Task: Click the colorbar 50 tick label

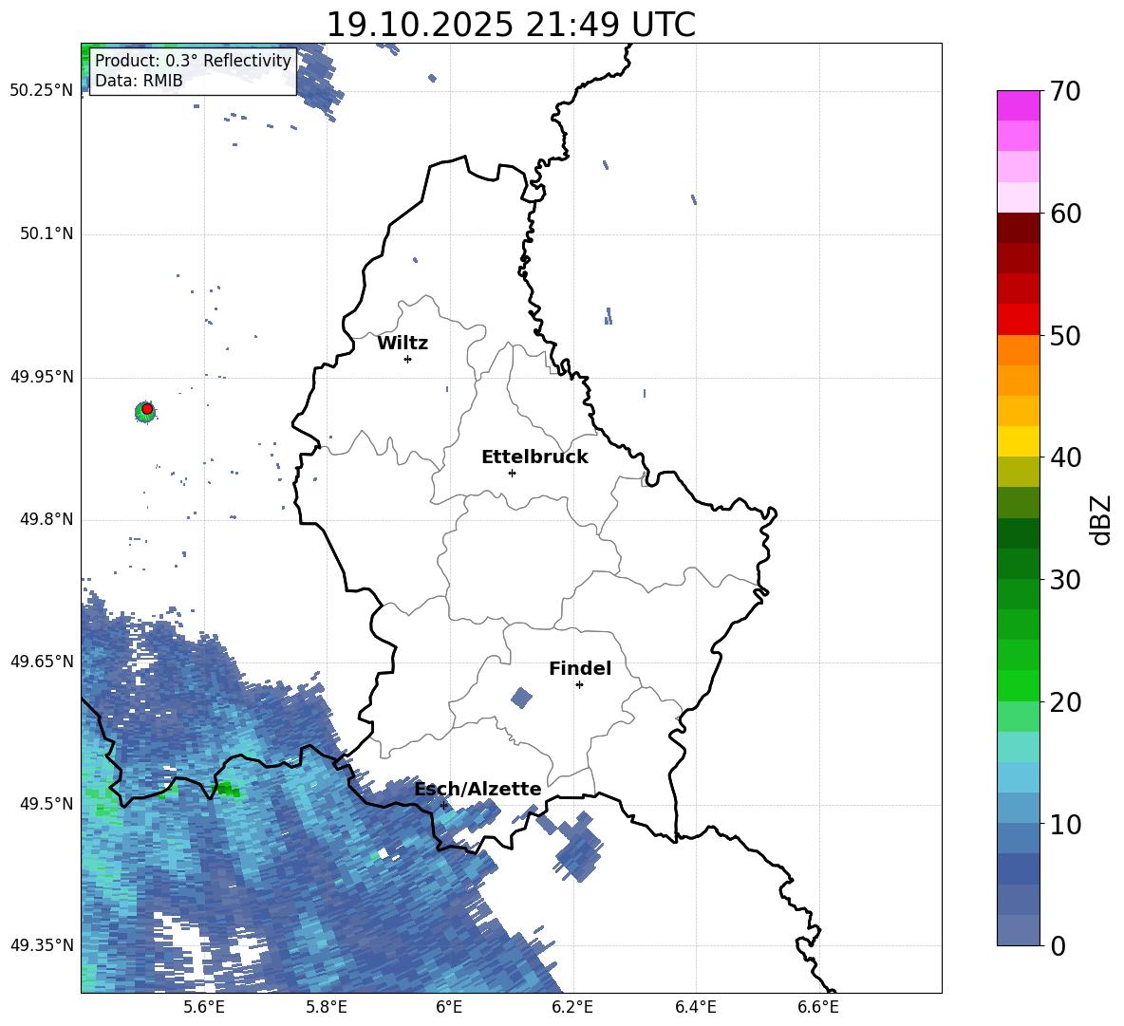Action: 1066,336
